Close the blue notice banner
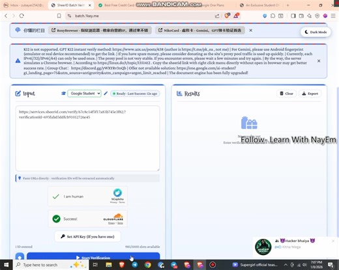The image size is (339, 270). (319, 61)
